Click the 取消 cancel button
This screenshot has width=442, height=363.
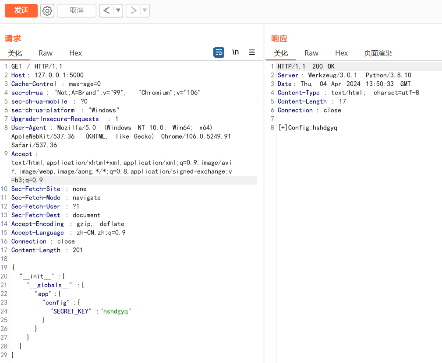point(76,10)
